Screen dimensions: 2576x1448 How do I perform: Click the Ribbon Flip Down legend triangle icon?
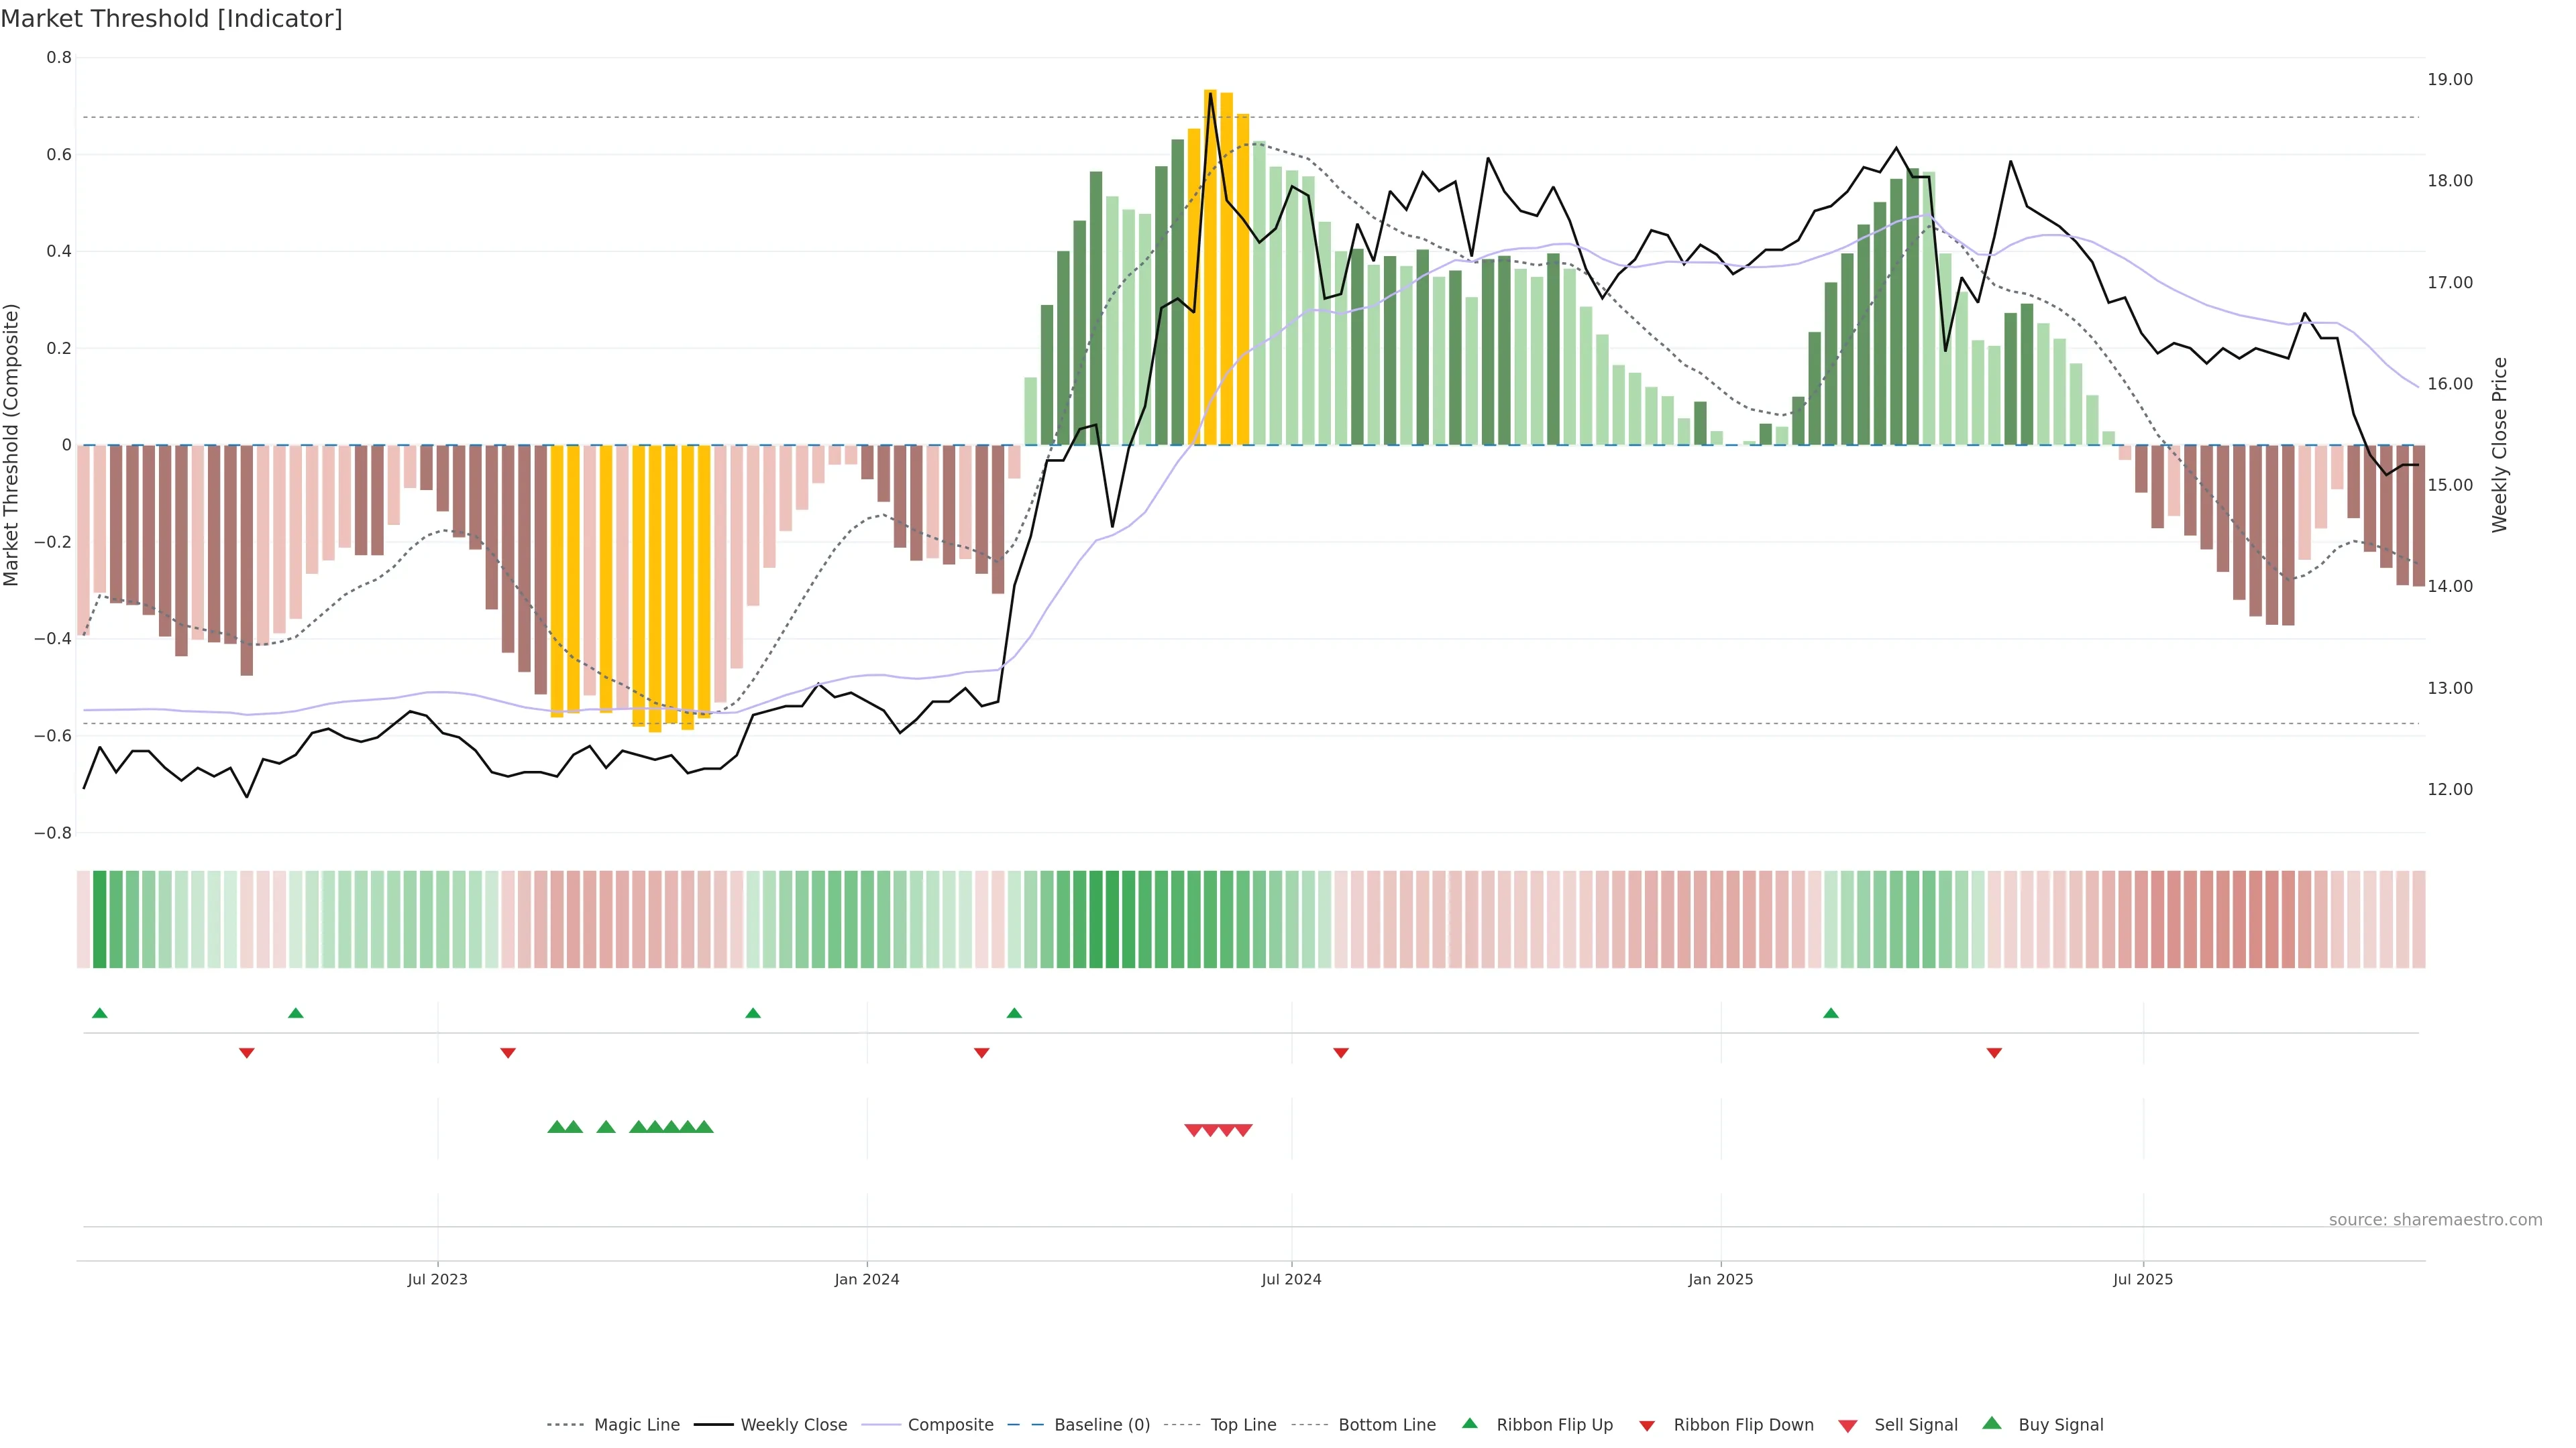(x=1647, y=1426)
